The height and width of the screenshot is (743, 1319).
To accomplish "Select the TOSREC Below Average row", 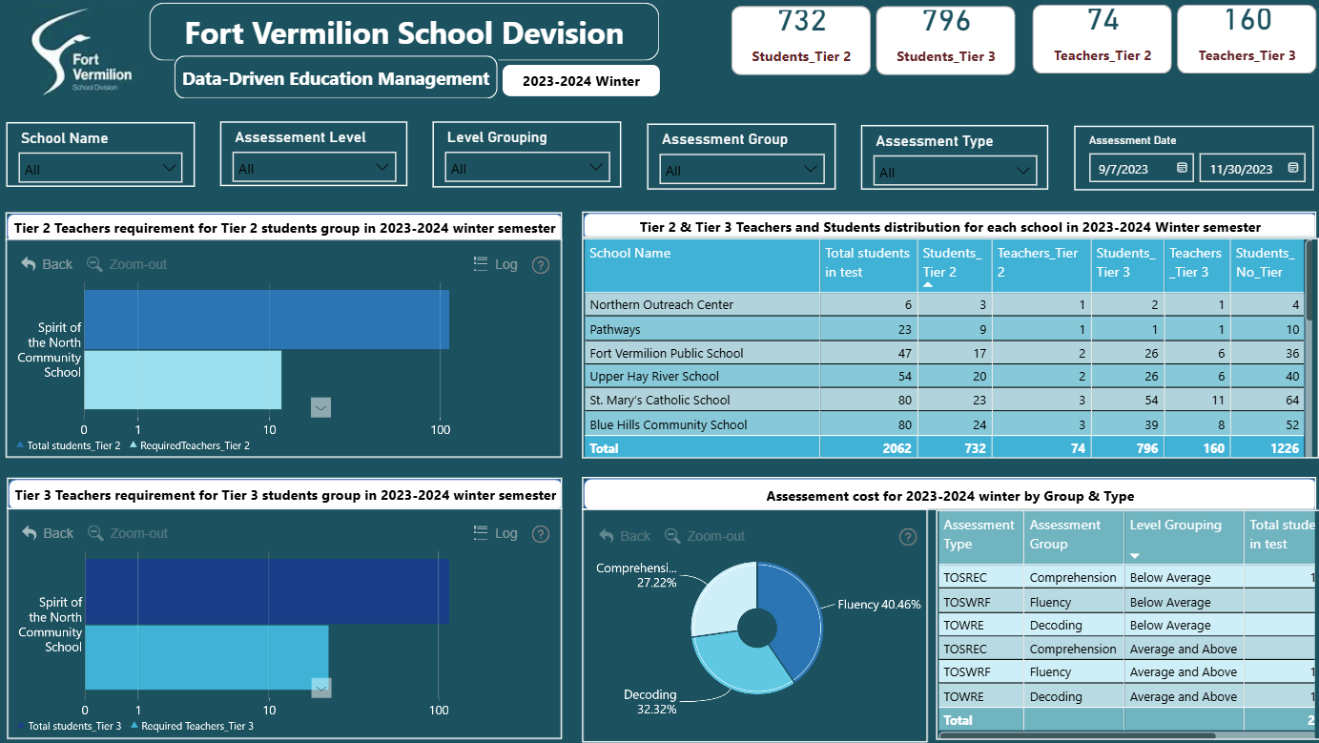I will point(1128,577).
